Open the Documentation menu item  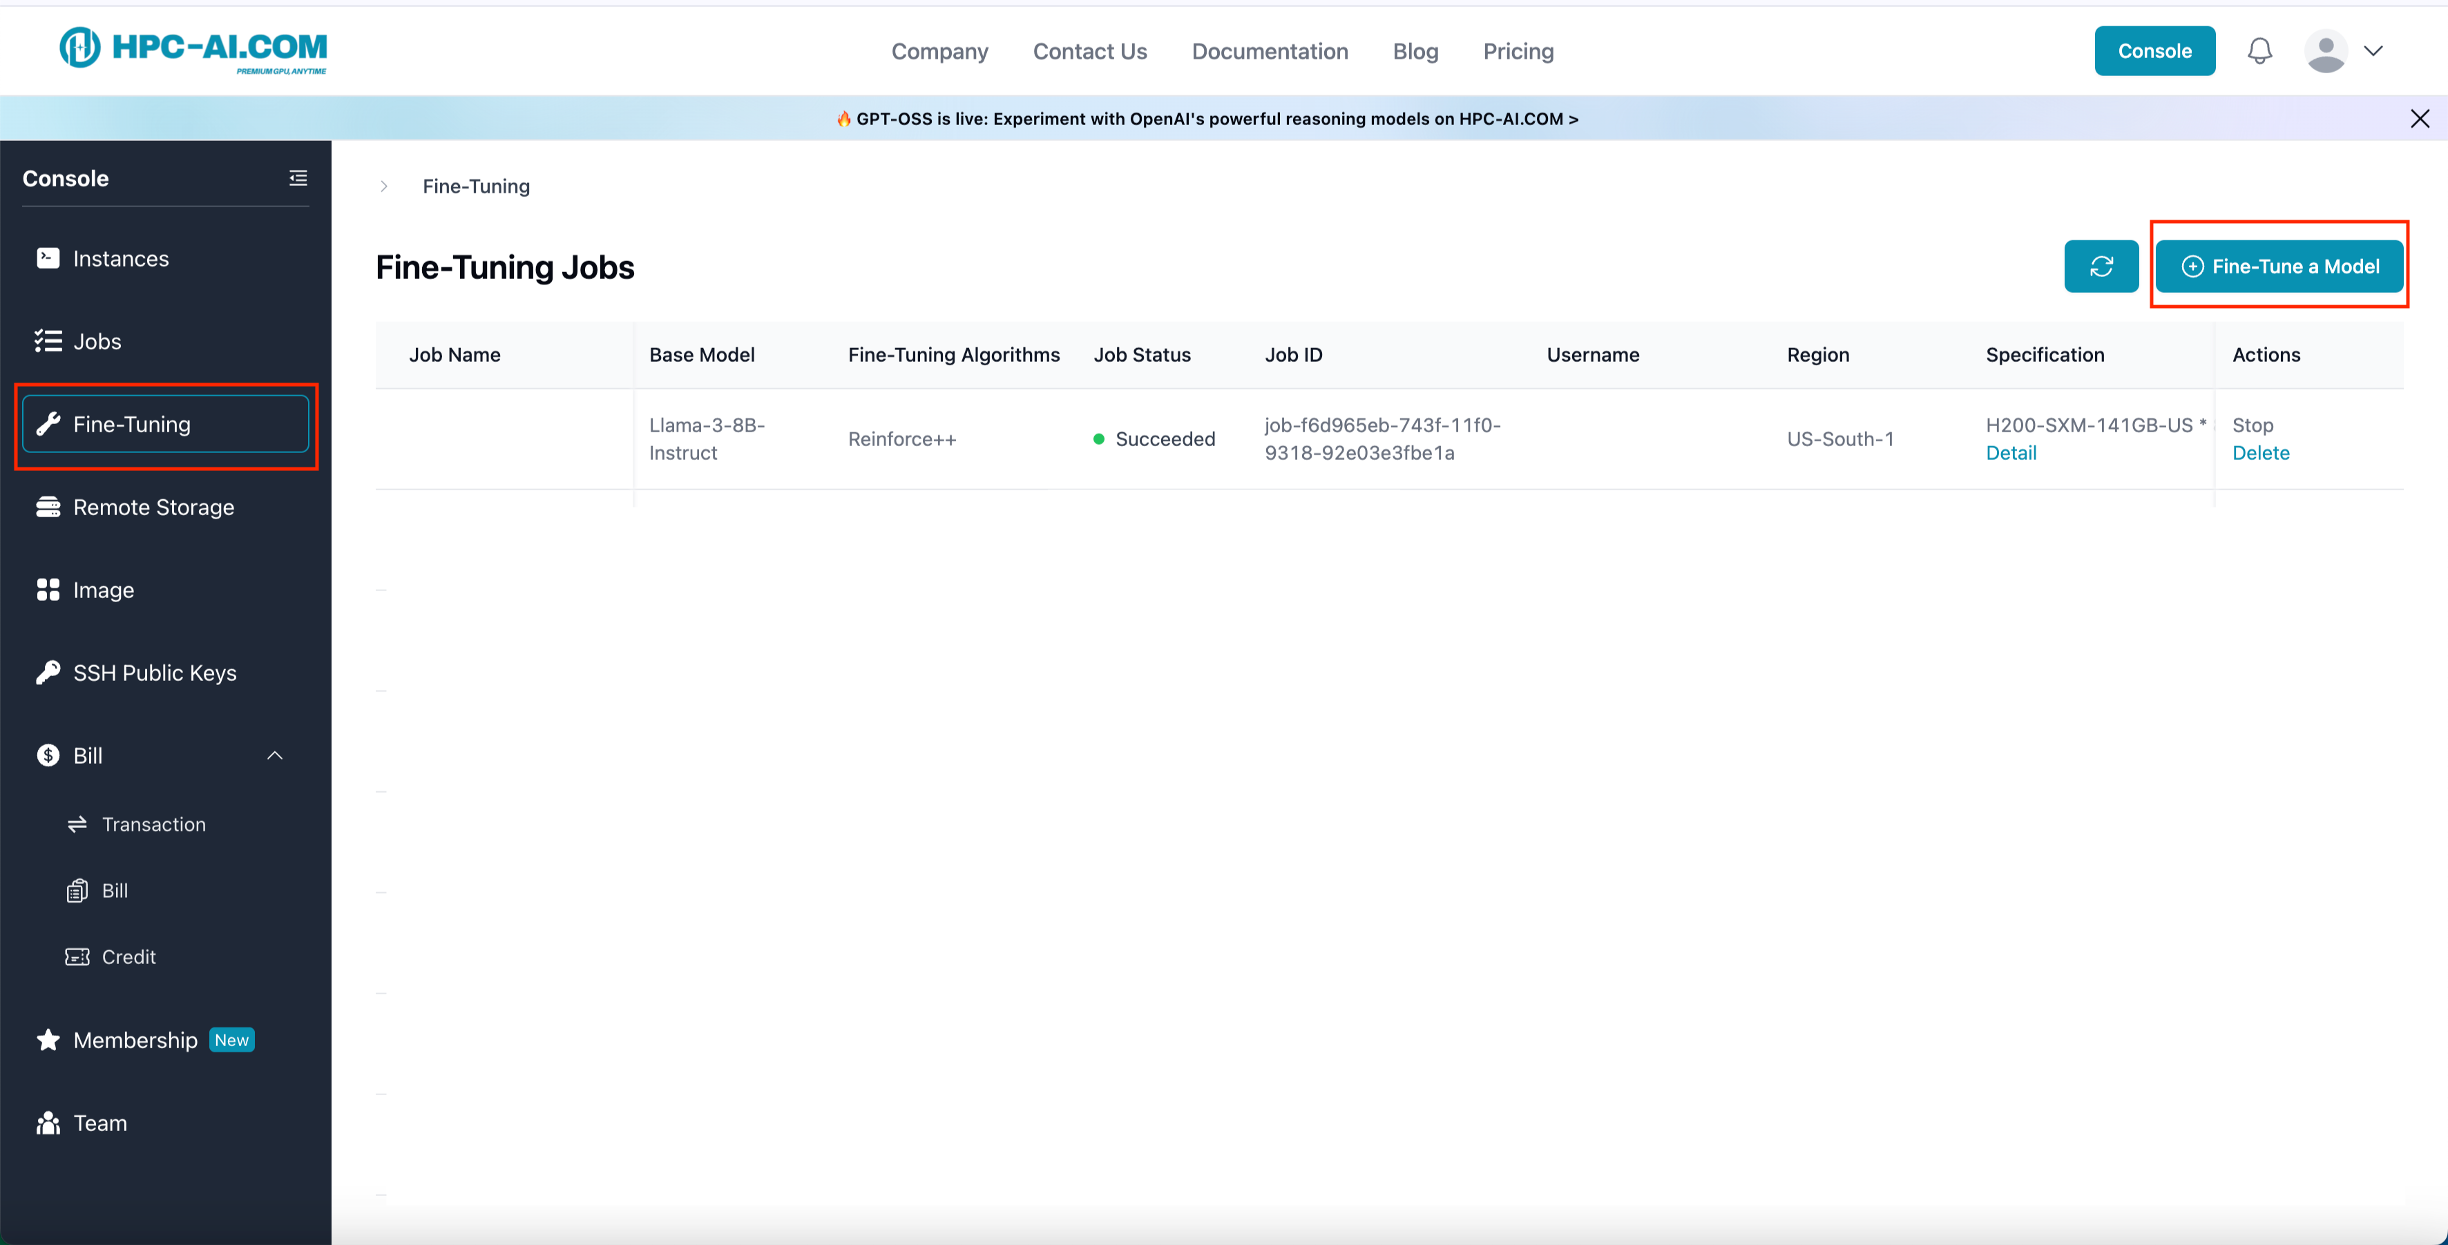click(x=1269, y=51)
